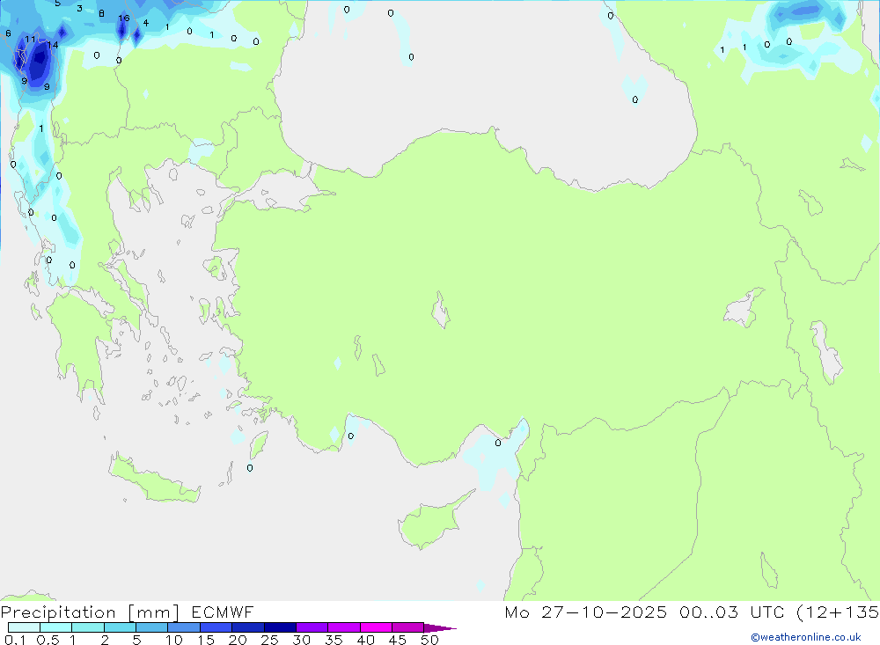The width and height of the screenshot is (880, 645).
Task: Click the legend label '0.1'
Action: [15, 640]
